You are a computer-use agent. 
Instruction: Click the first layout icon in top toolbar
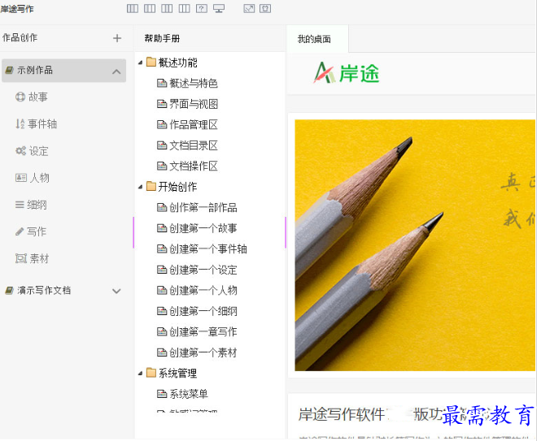[132, 8]
